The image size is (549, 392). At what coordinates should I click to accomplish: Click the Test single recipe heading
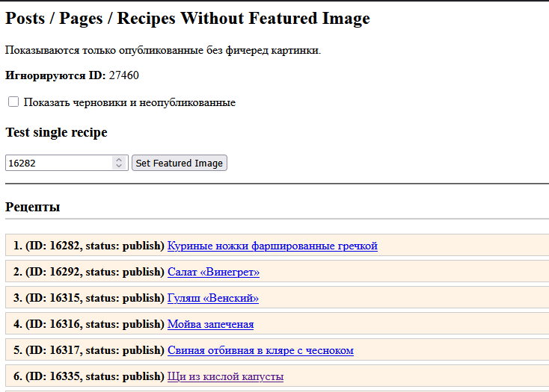(56, 133)
